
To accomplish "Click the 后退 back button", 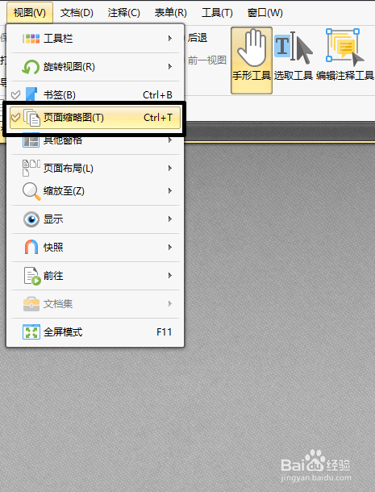I will [198, 38].
